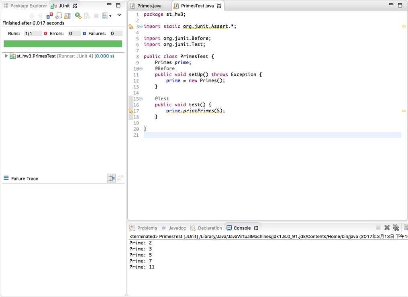The image size is (408, 297).
Task: Collapse the @Before method fold on line 10
Action: point(141,69)
